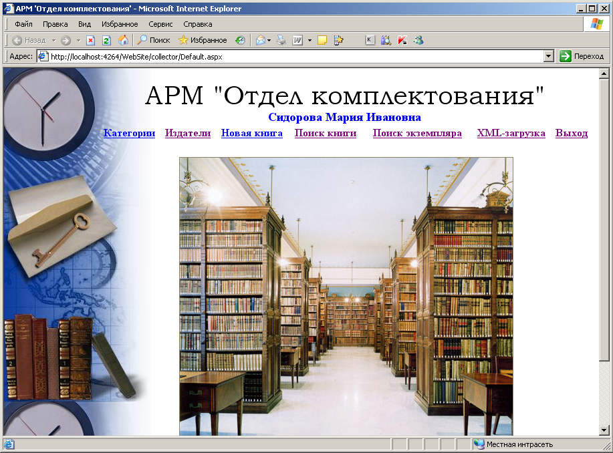Click the Back (Назад) button
This screenshot has height=453, width=613.
click(x=29, y=40)
